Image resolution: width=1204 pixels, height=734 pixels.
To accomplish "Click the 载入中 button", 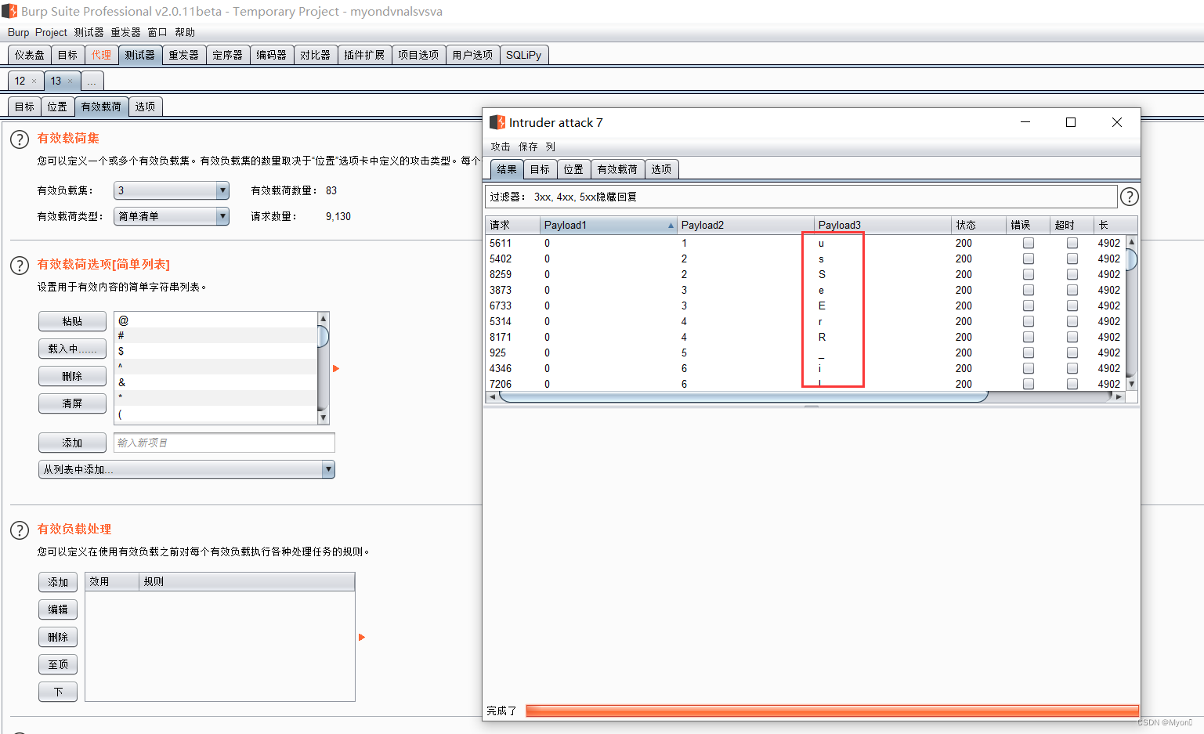I will click(72, 349).
